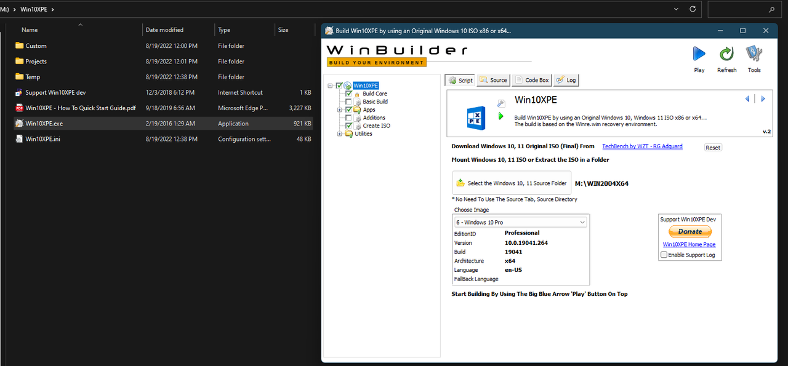Click the PDF icon of Quick Start Guide

tap(19, 108)
